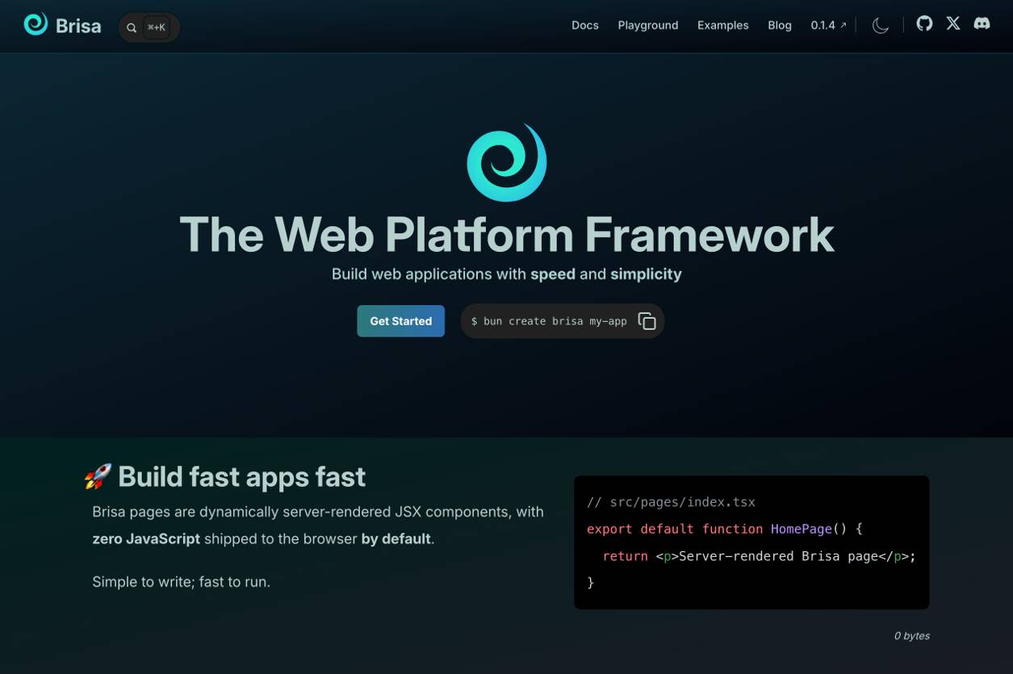This screenshot has width=1013, height=674.
Task: Go to the Playground
Action: [648, 25]
